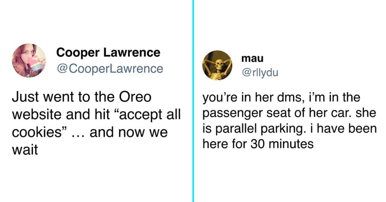Select the skeleton avatar of mau

217,66
